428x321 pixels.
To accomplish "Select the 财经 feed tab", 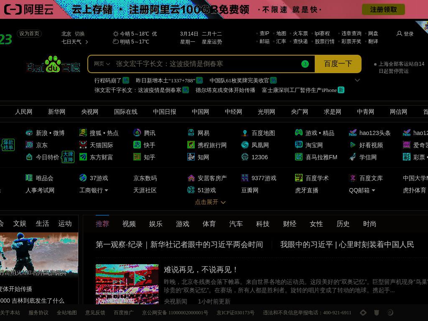I will coord(290,224).
